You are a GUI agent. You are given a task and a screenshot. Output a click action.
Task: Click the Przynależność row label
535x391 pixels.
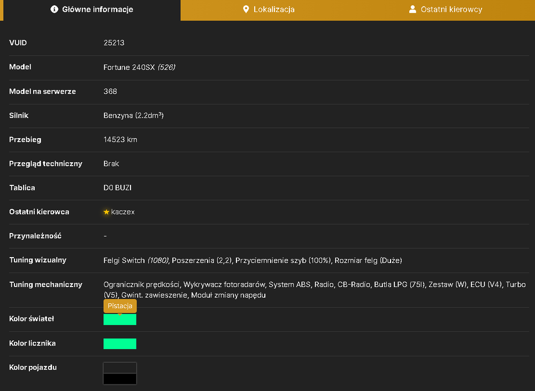35,236
